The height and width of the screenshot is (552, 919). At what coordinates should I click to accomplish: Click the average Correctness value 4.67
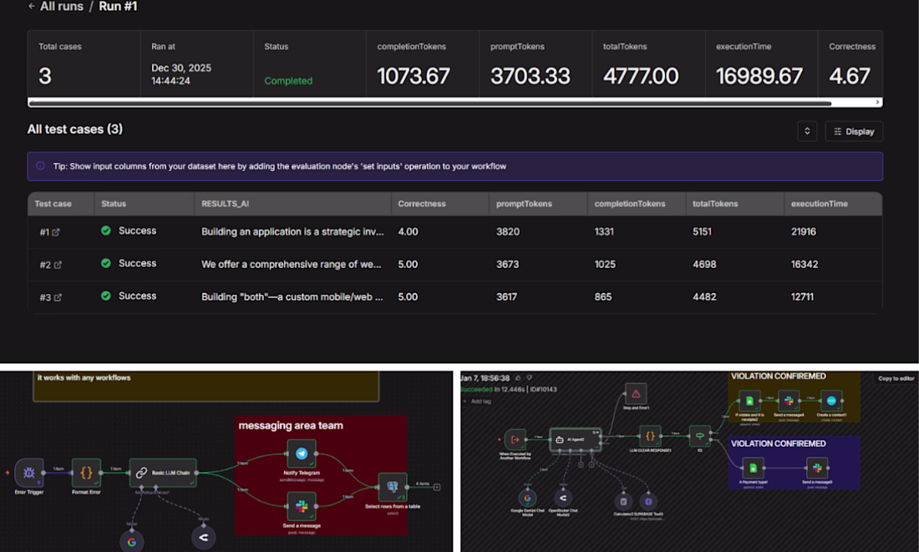click(x=850, y=76)
